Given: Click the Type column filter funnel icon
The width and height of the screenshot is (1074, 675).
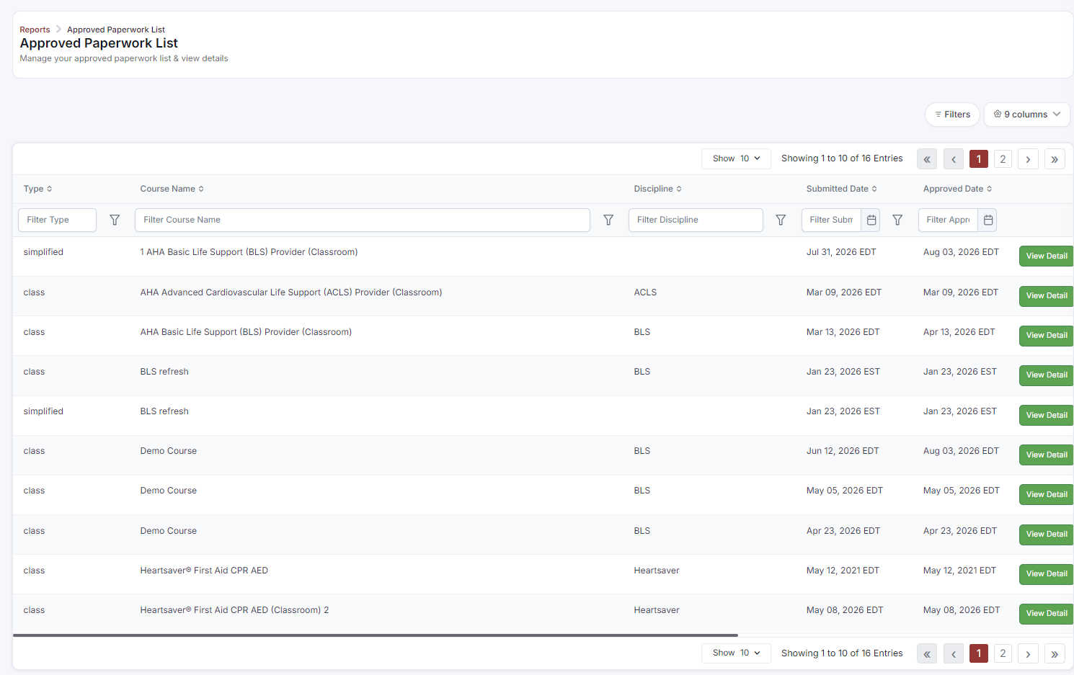Looking at the screenshot, I should 115,220.
